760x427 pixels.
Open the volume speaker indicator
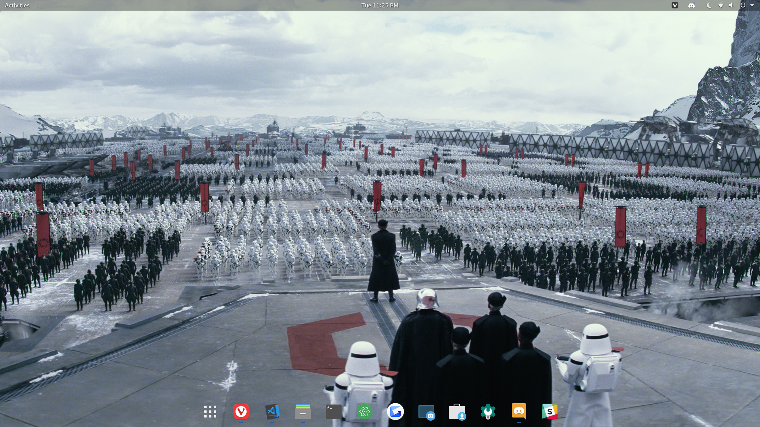pos(731,5)
